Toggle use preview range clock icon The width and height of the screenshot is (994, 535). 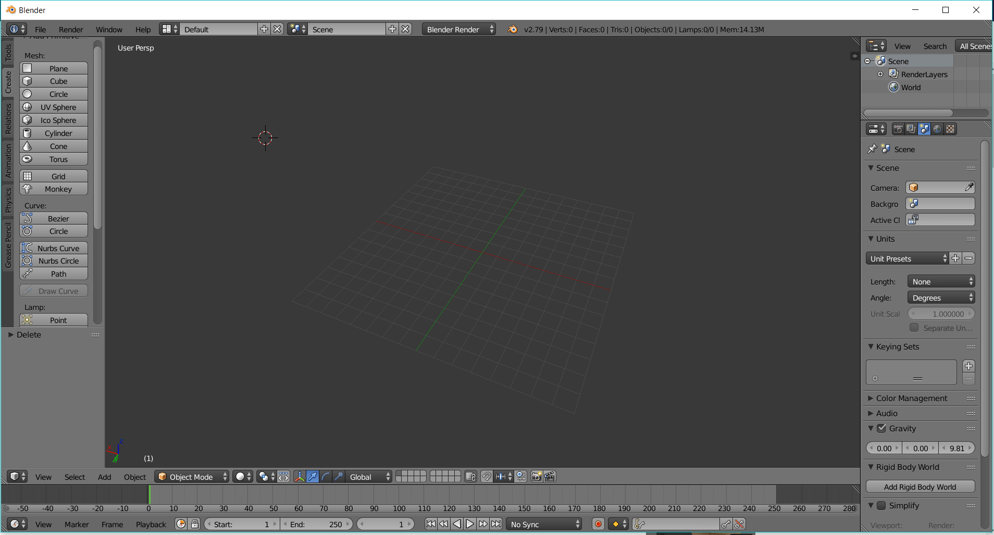[x=181, y=524]
